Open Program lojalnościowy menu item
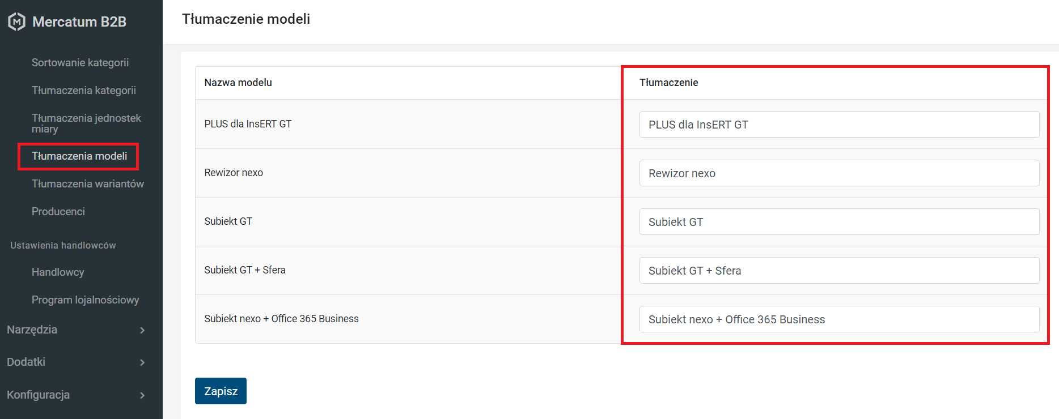1059x419 pixels. (x=86, y=300)
